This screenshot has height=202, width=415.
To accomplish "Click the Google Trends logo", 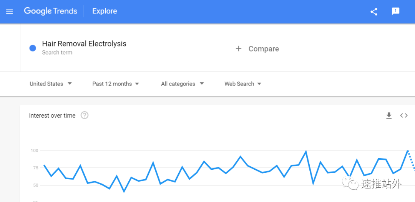I will (50, 11).
